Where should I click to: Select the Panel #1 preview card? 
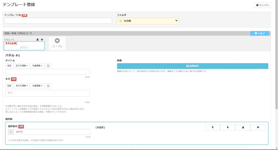[24, 46]
